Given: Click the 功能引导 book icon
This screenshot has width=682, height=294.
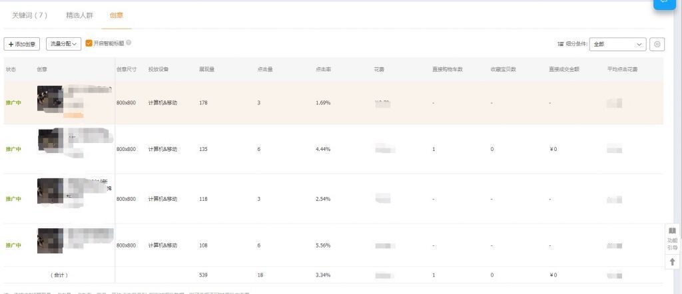Looking at the screenshot, I should point(672,231).
